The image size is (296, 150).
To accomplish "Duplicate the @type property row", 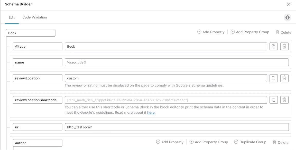I will 274,46.
